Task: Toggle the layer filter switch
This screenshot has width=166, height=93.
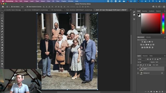Action: pyautogui.click(x=160, y=59)
